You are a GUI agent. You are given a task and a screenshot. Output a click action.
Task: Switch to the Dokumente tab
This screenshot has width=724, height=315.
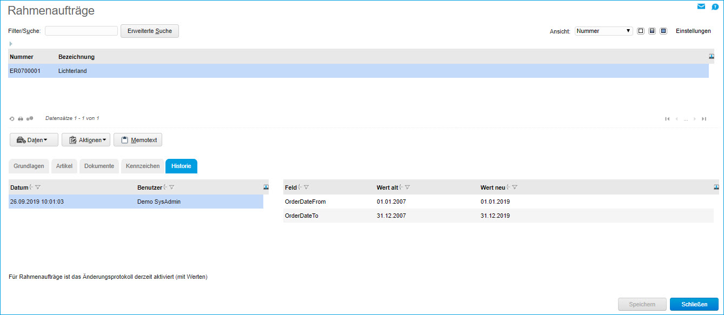coord(99,166)
